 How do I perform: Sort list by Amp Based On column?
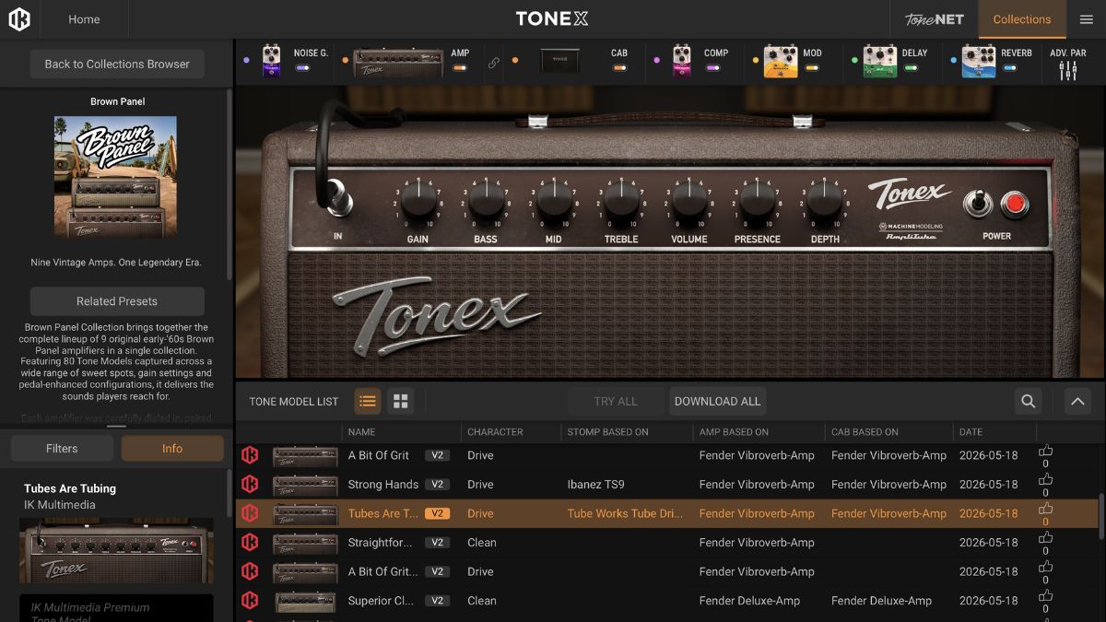(x=734, y=431)
